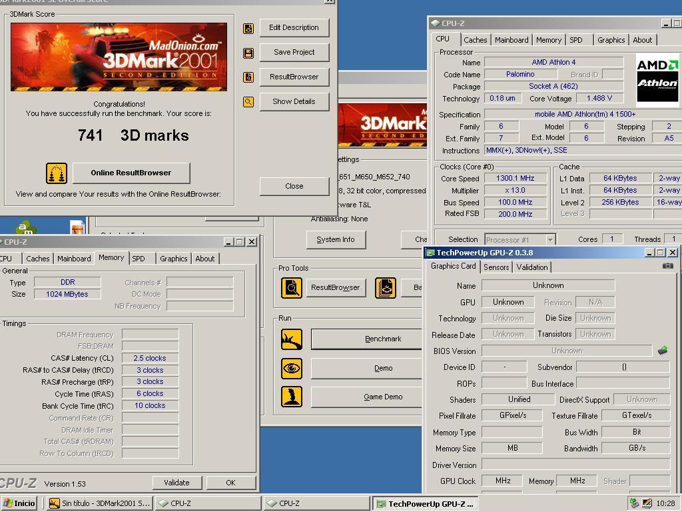The height and width of the screenshot is (512, 682).
Task: Switch to Caches tab in upper CPU-Z window
Action: point(475,40)
